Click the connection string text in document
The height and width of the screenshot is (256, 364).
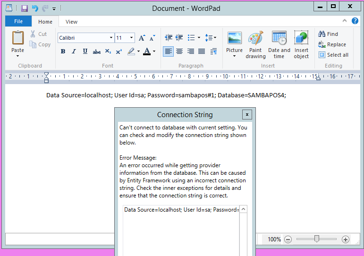(x=166, y=95)
